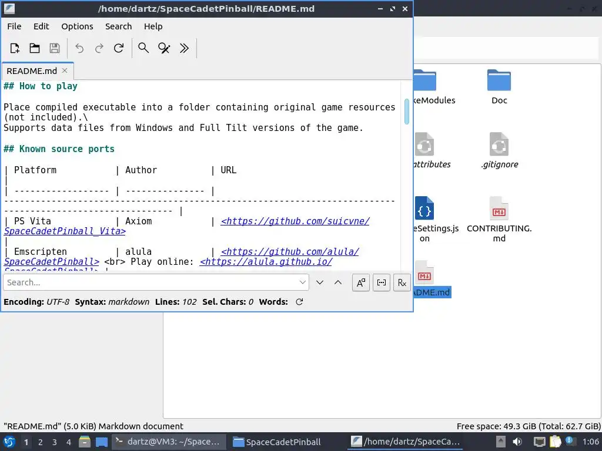Toggle Match Case search option
Viewport: 602px width, 451px height.
(x=361, y=282)
